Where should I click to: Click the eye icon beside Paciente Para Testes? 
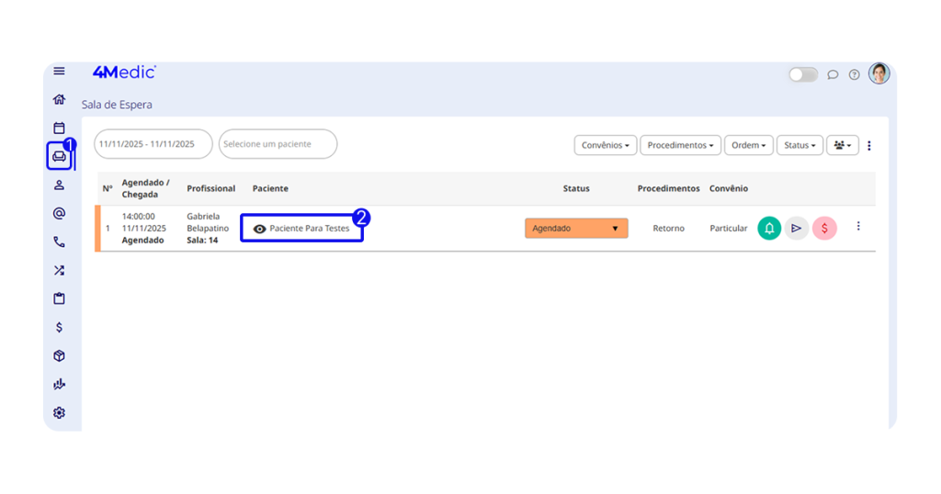[259, 229]
